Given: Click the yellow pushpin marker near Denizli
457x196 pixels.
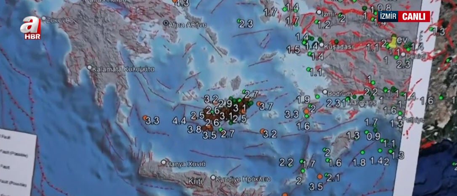Looking at the screenshot, I should pyautogui.click(x=393, y=41).
